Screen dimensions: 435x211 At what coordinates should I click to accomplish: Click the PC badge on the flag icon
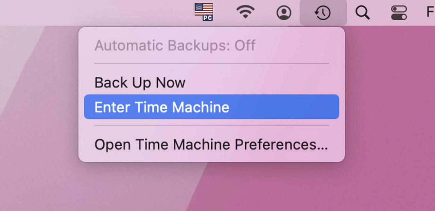coord(208,17)
